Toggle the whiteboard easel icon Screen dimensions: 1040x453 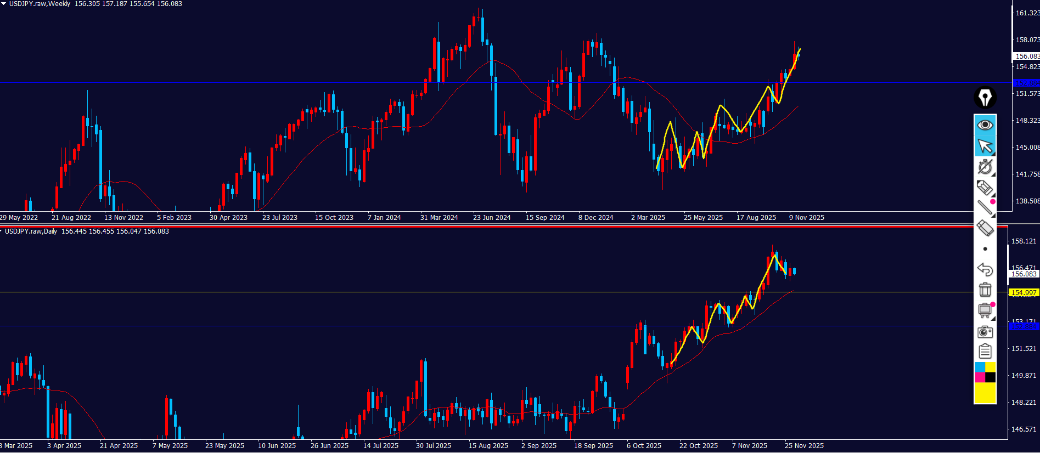[x=985, y=310]
